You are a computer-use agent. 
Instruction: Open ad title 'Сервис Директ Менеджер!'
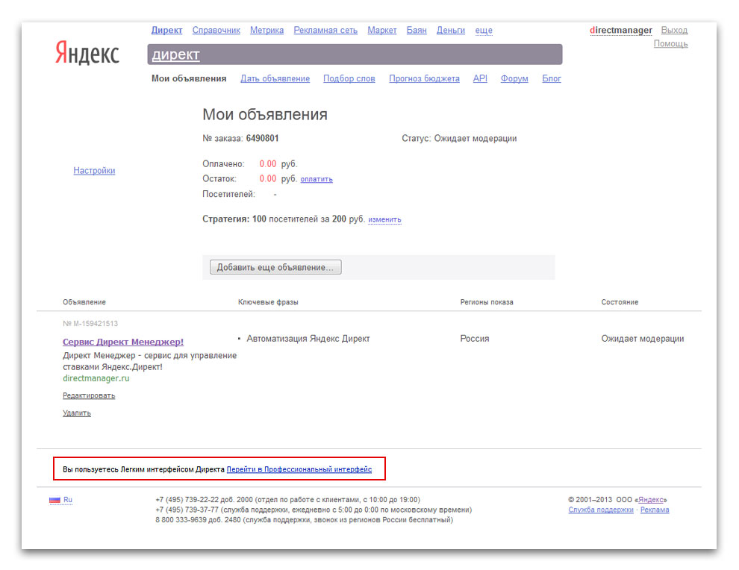tap(123, 342)
